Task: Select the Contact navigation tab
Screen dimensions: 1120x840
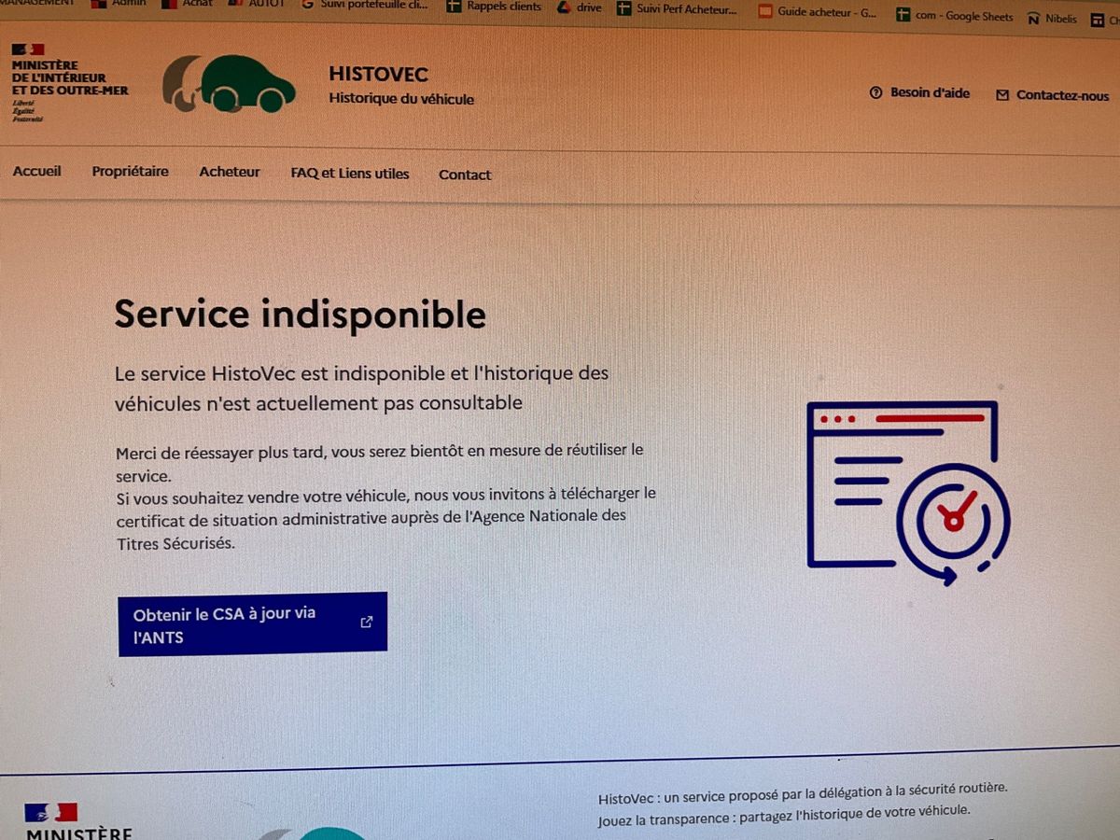Action: [x=465, y=175]
